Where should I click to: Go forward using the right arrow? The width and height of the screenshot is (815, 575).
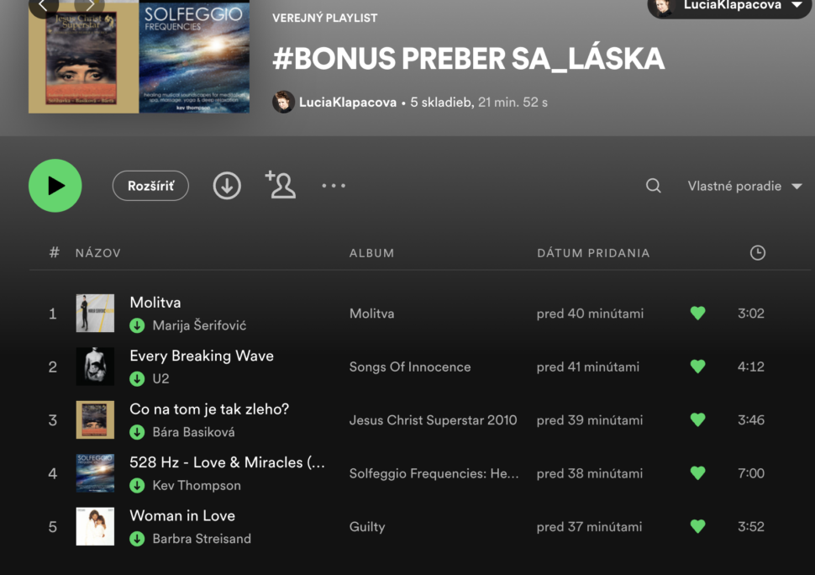(89, 6)
